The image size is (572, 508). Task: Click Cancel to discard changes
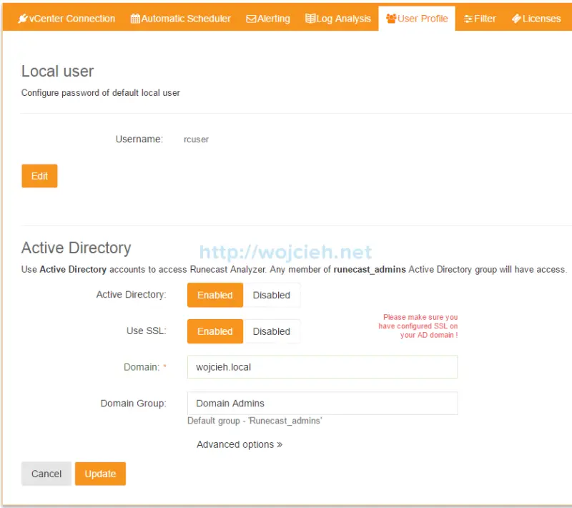click(x=46, y=474)
